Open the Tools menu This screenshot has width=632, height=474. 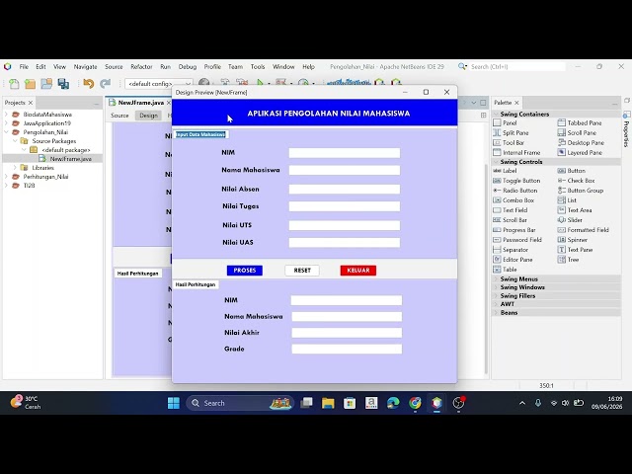(258, 67)
